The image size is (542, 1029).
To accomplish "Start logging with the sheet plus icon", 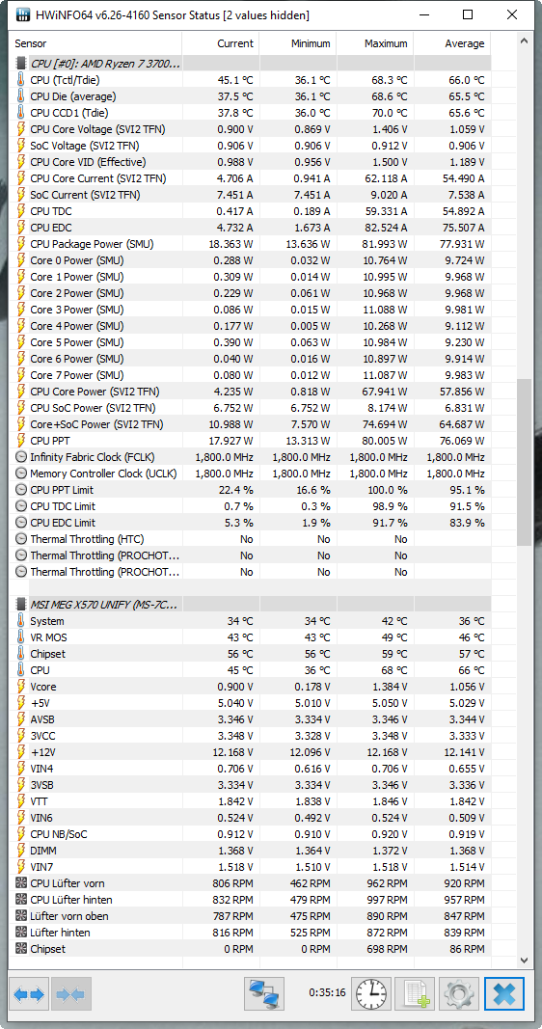I will pos(416,994).
